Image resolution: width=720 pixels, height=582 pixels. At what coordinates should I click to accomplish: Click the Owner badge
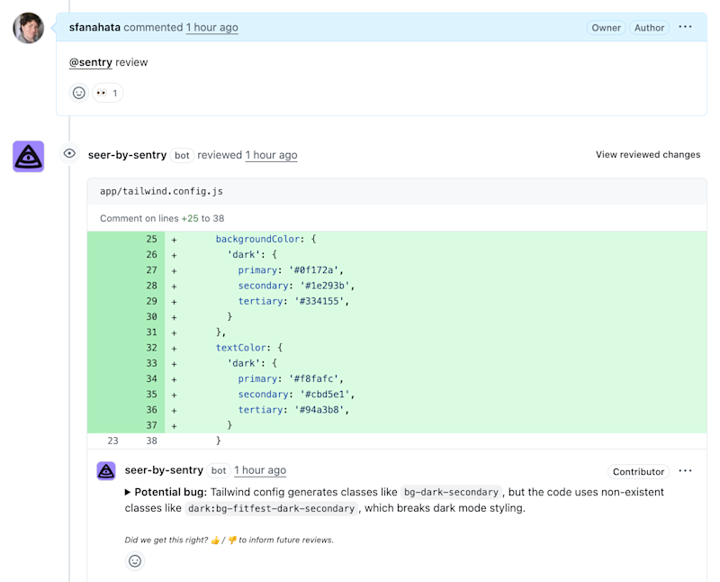click(606, 28)
